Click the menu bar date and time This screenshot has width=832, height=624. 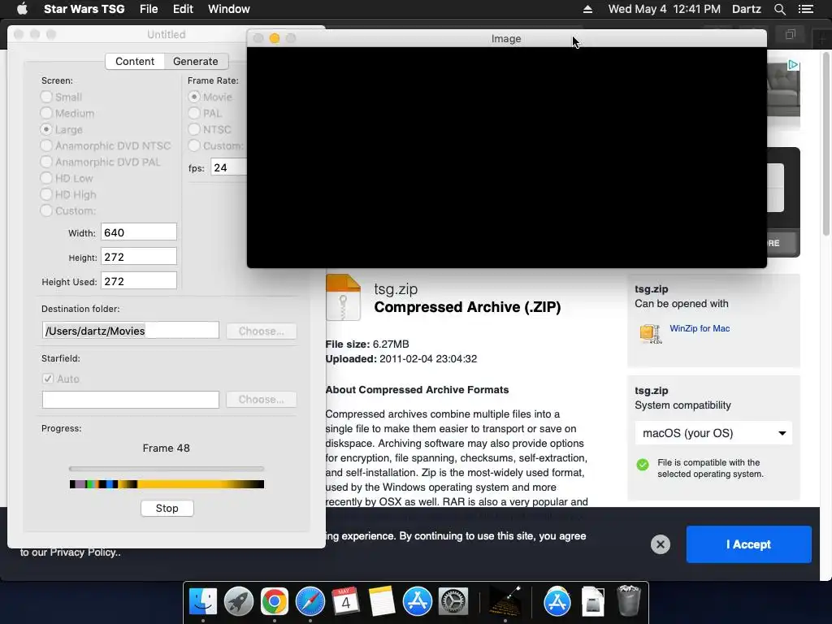665,9
